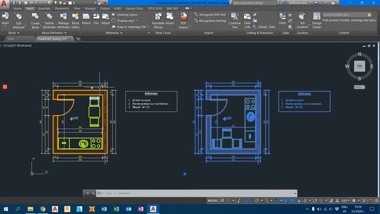
Task: Select the Clip tool
Action: point(96,18)
